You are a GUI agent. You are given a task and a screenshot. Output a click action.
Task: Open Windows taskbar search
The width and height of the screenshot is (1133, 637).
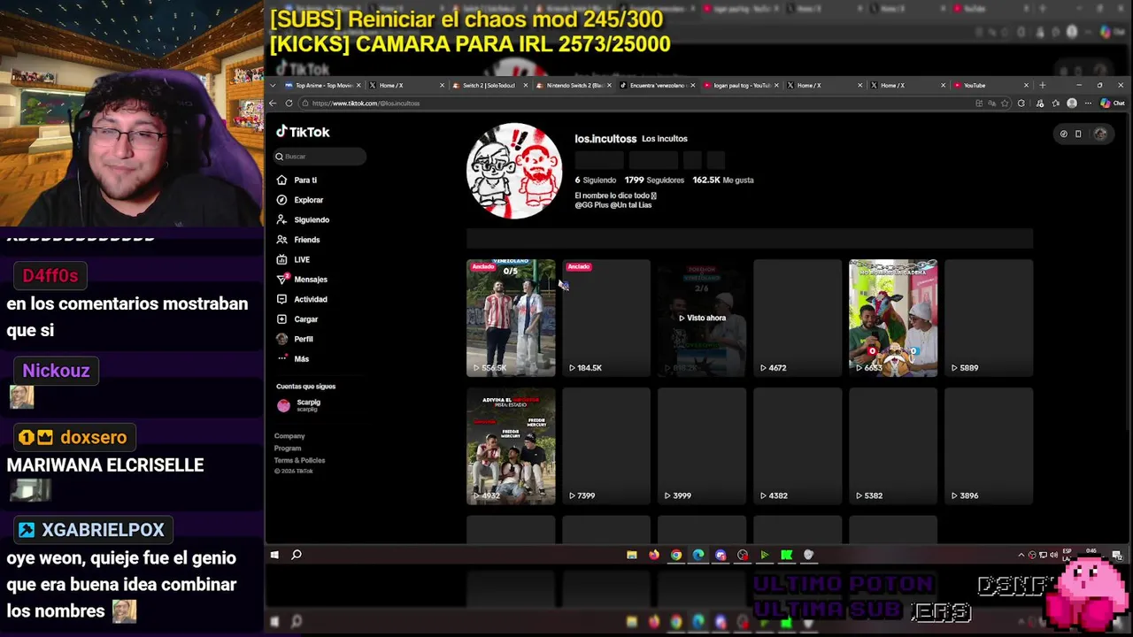click(297, 555)
